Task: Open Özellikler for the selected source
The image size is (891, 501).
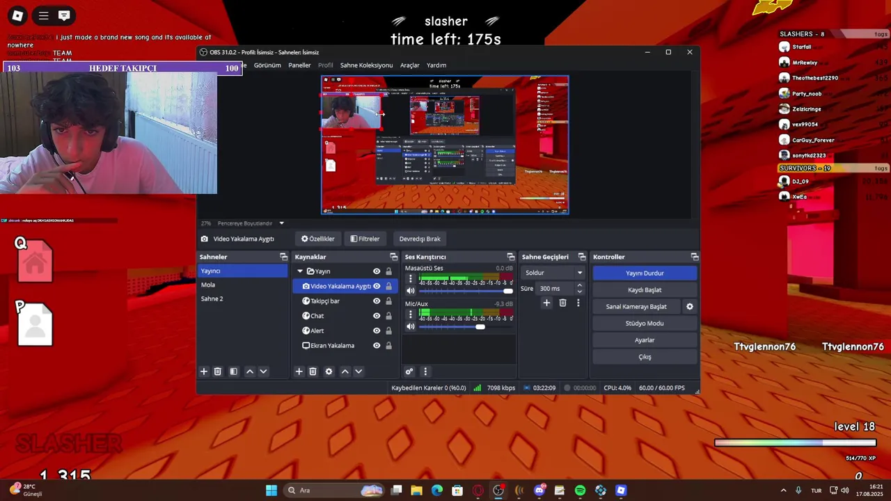Action: pyautogui.click(x=318, y=239)
